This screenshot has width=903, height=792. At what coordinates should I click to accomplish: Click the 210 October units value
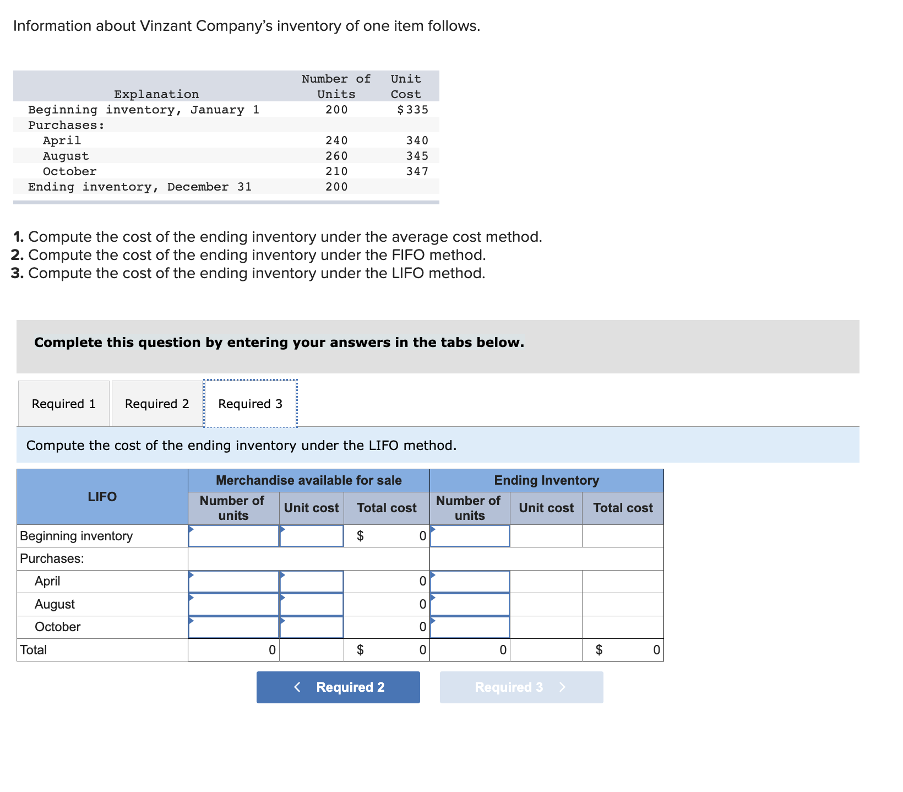coord(336,171)
